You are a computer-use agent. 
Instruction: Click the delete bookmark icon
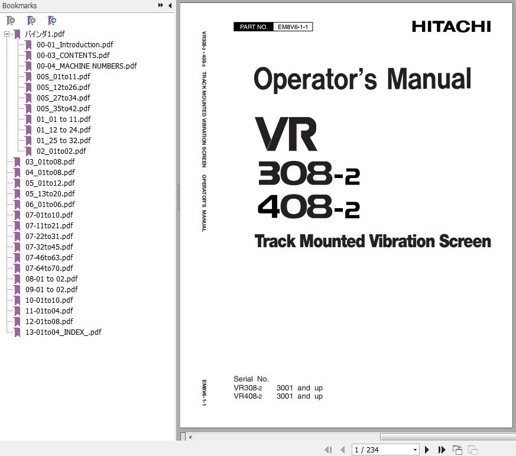pos(11,21)
